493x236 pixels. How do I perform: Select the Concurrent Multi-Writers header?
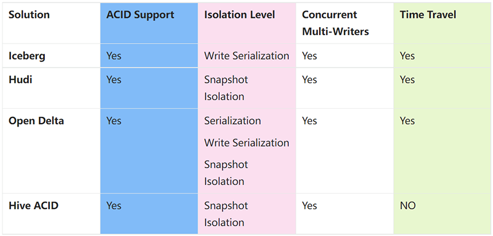(x=335, y=23)
